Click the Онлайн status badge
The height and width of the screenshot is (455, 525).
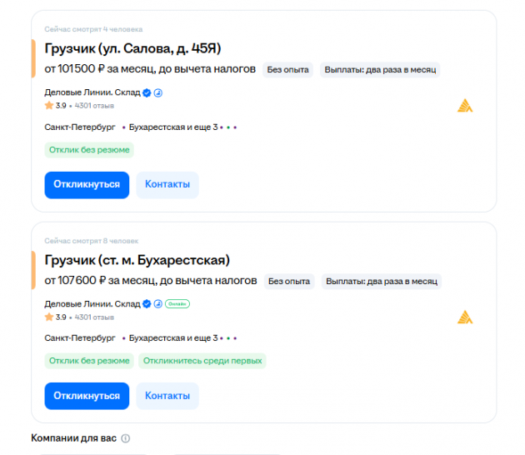177,304
